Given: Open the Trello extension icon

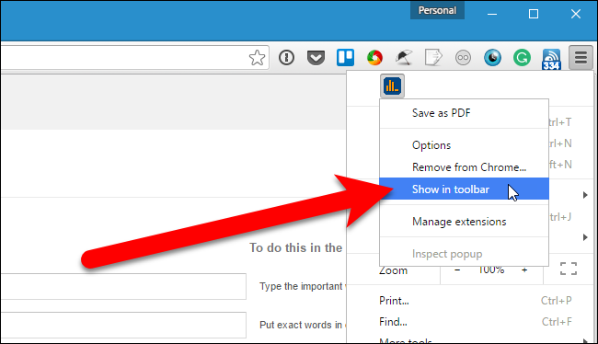Looking at the screenshot, I should pos(346,58).
